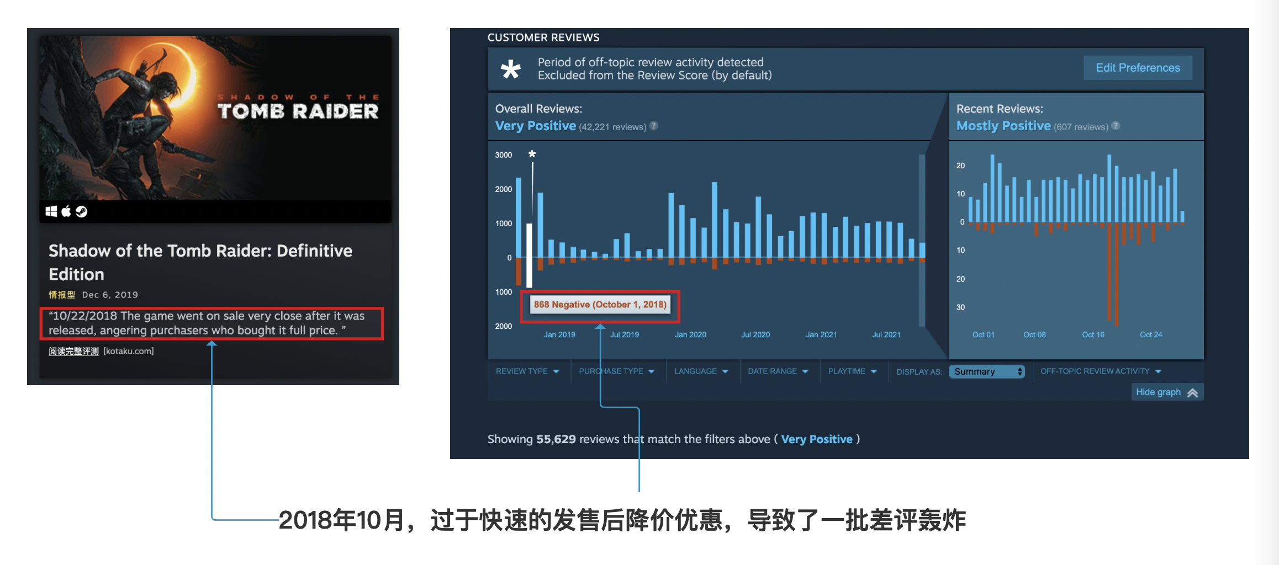Click the Very Positive text in filter results line
Image resolution: width=1279 pixels, height=565 pixels.
click(x=817, y=439)
